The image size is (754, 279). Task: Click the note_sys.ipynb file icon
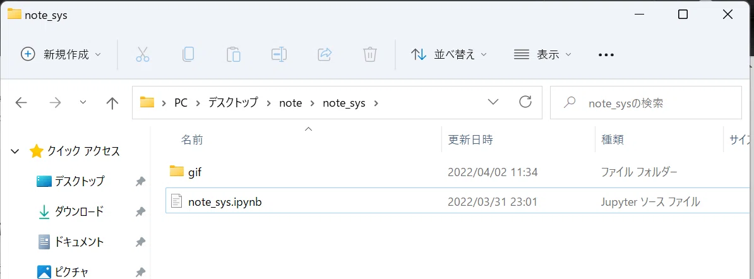[x=176, y=201]
